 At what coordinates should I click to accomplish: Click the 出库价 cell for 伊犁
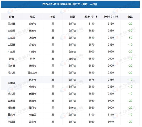coord(72,59)
